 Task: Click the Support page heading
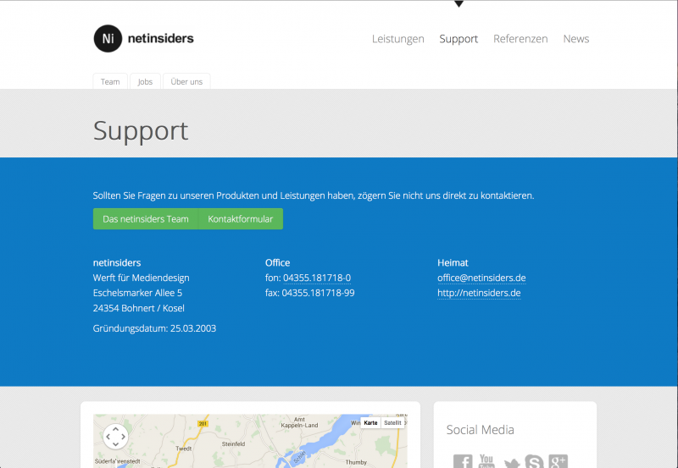(x=141, y=131)
